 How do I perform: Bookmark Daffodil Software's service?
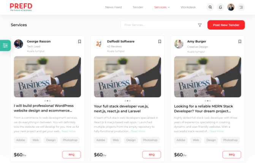(x=160, y=41)
